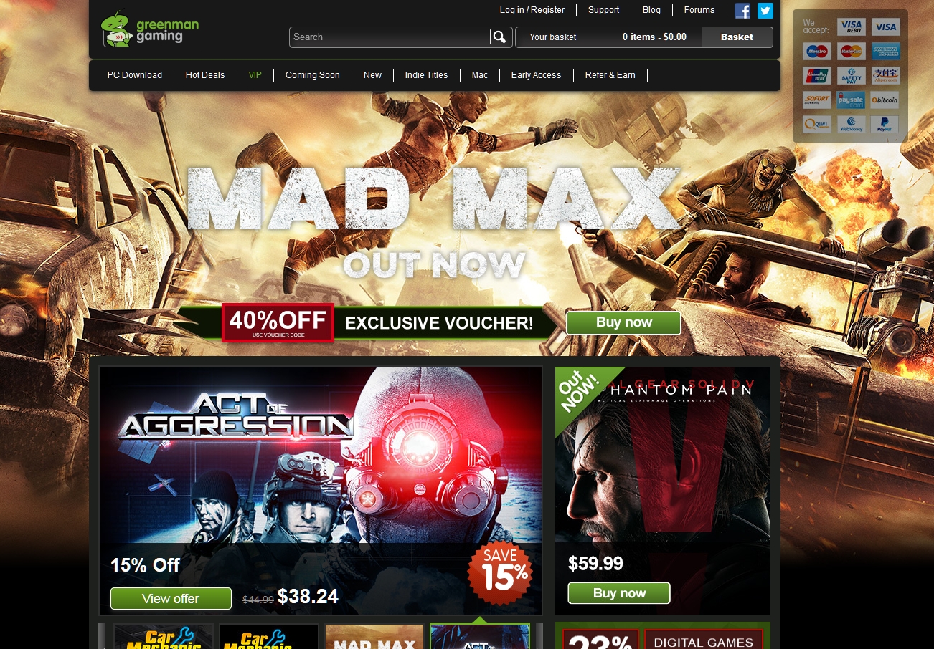This screenshot has width=934, height=649.
Task: Click View offer for Act of Aggression
Action: tap(171, 599)
